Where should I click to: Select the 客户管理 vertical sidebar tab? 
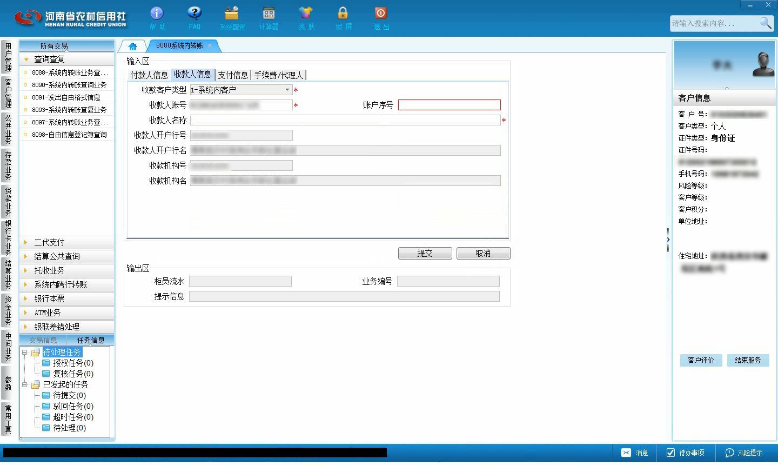[8, 93]
